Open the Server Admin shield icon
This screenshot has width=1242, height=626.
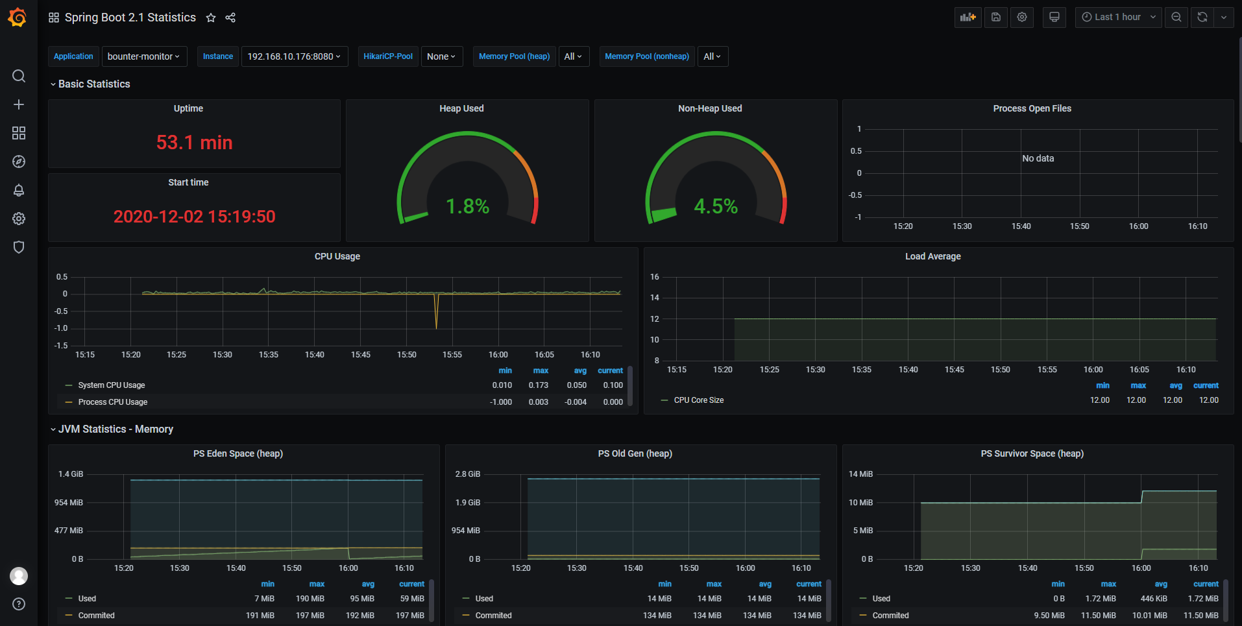click(x=19, y=247)
